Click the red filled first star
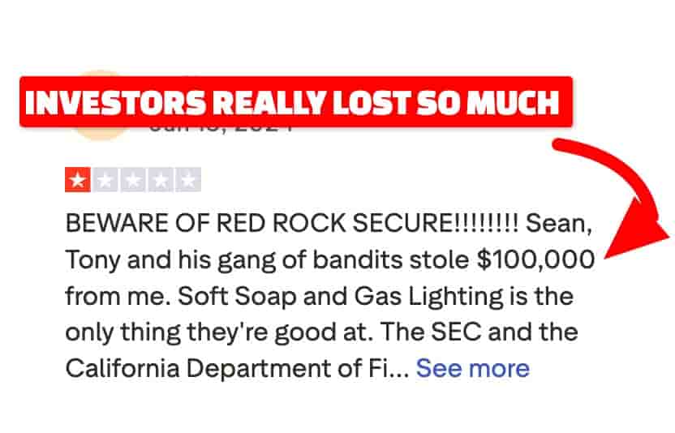Image resolution: width=675 pixels, height=433 pixels. pos(77,181)
